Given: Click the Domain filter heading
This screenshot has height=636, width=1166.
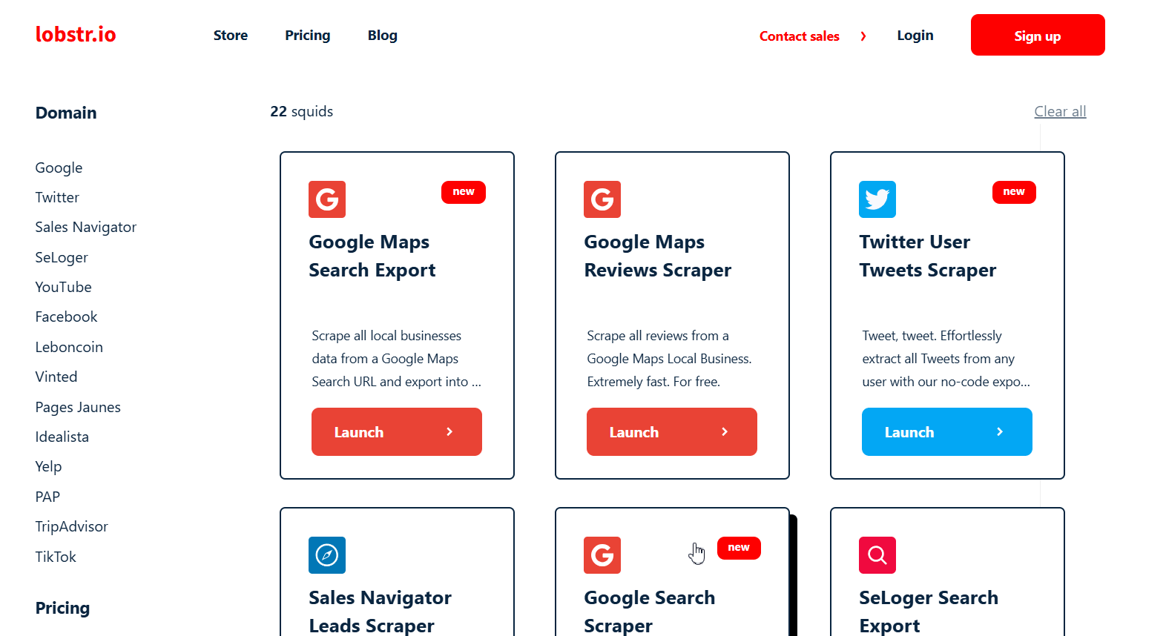Looking at the screenshot, I should (x=66, y=113).
